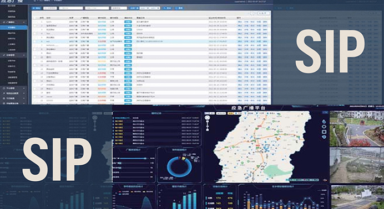Click the map pan compass control

208,118
